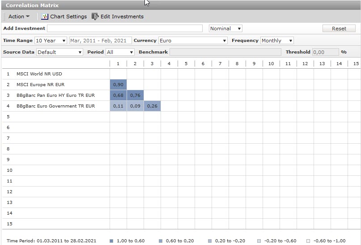Viewport: 361px width, 245px height.
Task: Click the Edit Investments icon
Action: [95, 17]
